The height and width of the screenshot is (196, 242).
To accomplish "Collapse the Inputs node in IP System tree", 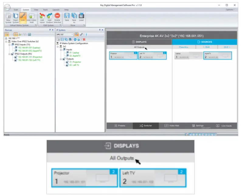I will tap(61, 50).
